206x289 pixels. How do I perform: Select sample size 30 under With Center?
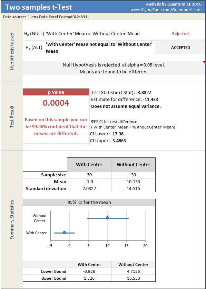(89, 175)
